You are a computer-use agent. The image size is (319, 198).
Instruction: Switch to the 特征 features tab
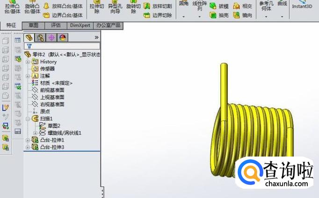(11, 25)
